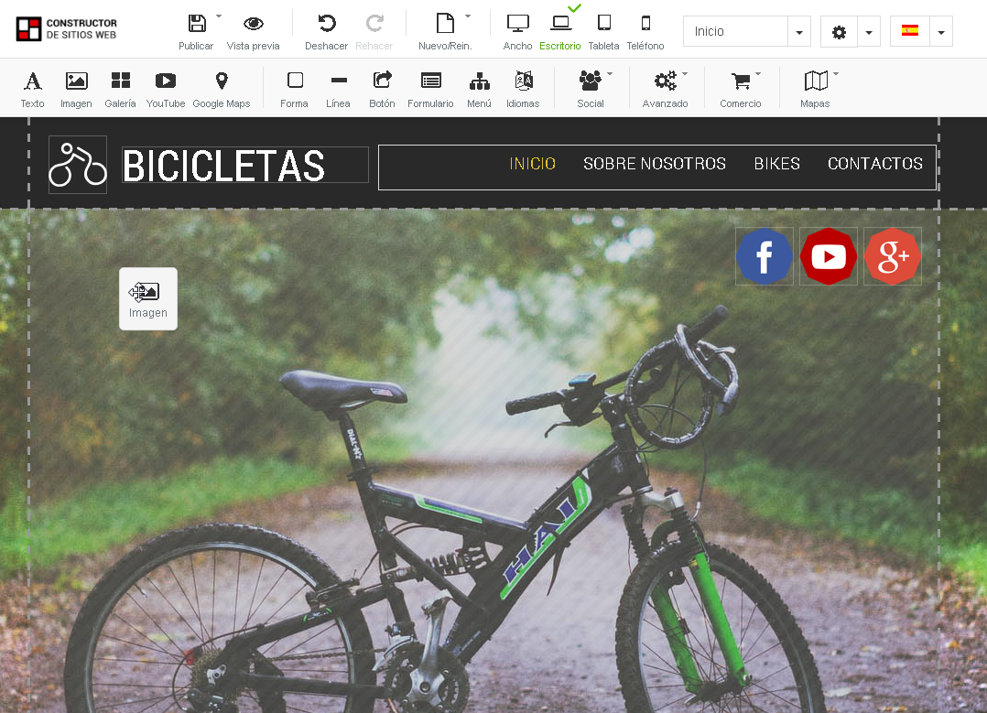Click the INICIO menu item
The image size is (987, 713).
tap(533, 164)
